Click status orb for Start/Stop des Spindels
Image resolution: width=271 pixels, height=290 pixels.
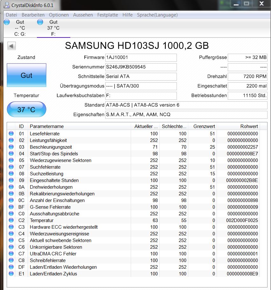(x=11, y=153)
